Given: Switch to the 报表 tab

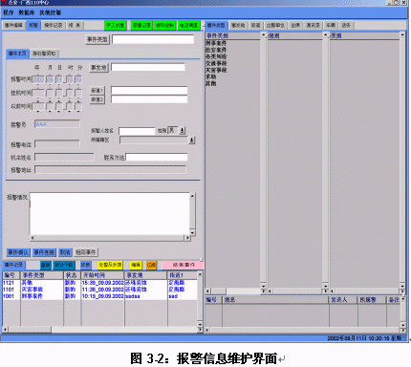Looking at the screenshot, I should [x=75, y=25].
